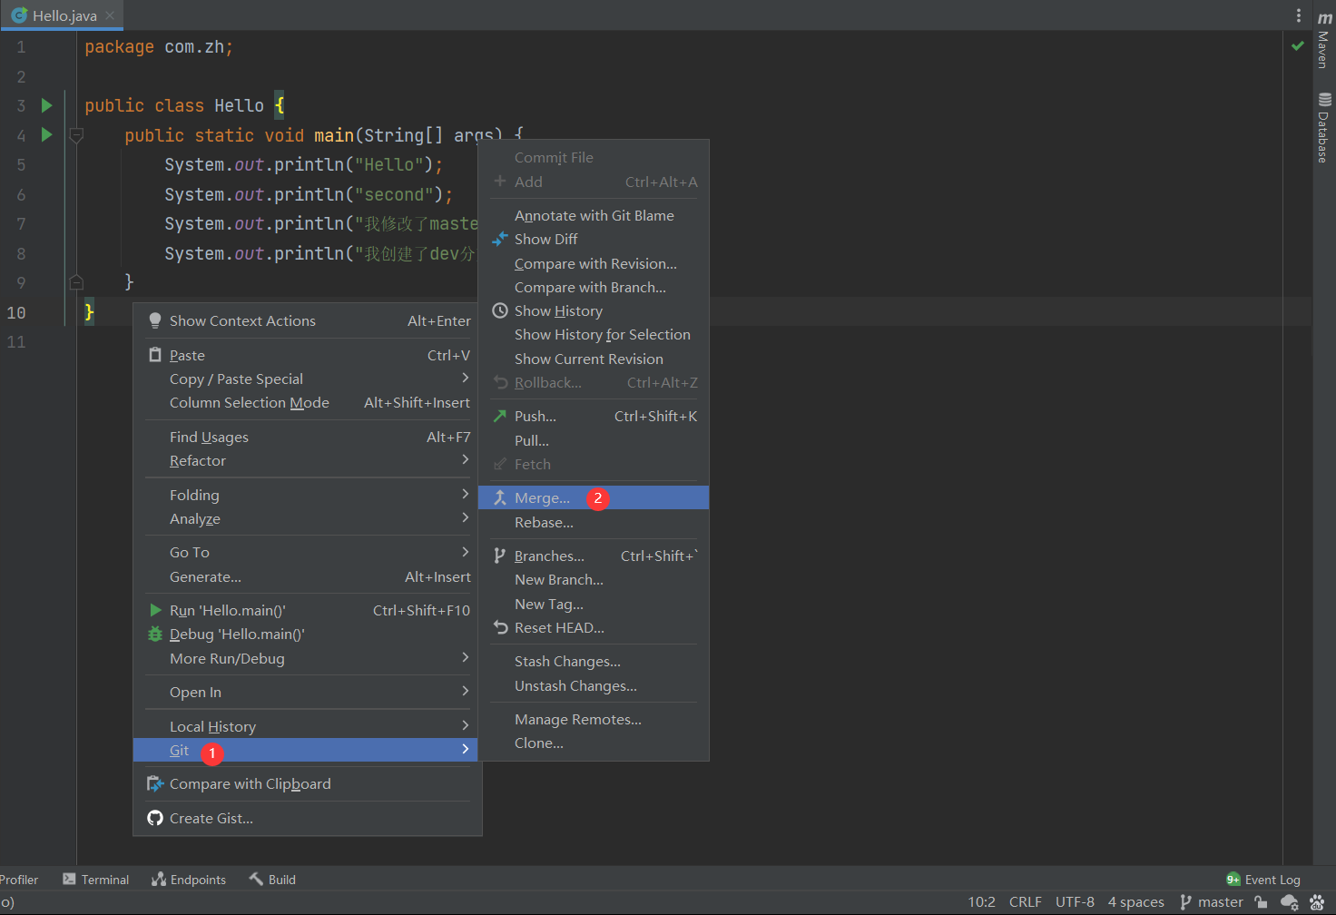Open the 4 spaces indent settings
Image resolution: width=1336 pixels, height=915 pixels.
1135,902
